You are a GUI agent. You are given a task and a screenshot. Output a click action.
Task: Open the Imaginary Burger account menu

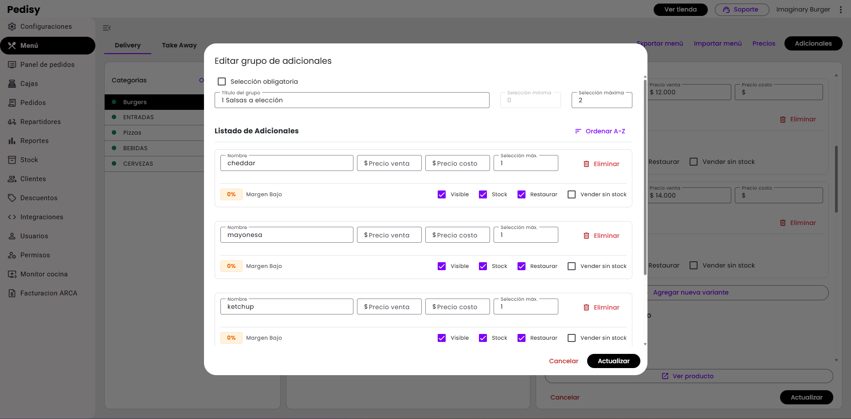click(803, 9)
